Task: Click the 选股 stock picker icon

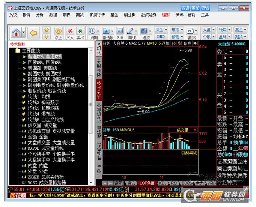Action: (x=144, y=31)
